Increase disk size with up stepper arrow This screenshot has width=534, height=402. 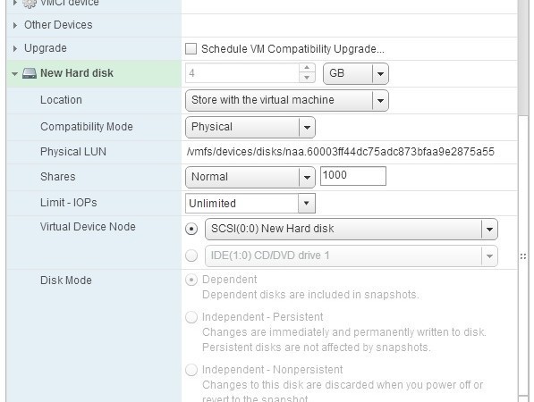pyautogui.click(x=307, y=68)
